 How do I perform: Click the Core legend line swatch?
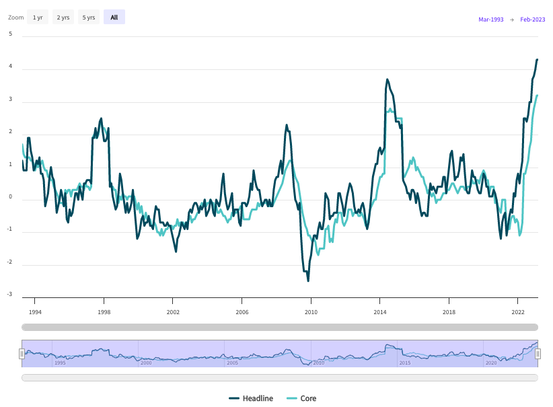pyautogui.click(x=291, y=398)
